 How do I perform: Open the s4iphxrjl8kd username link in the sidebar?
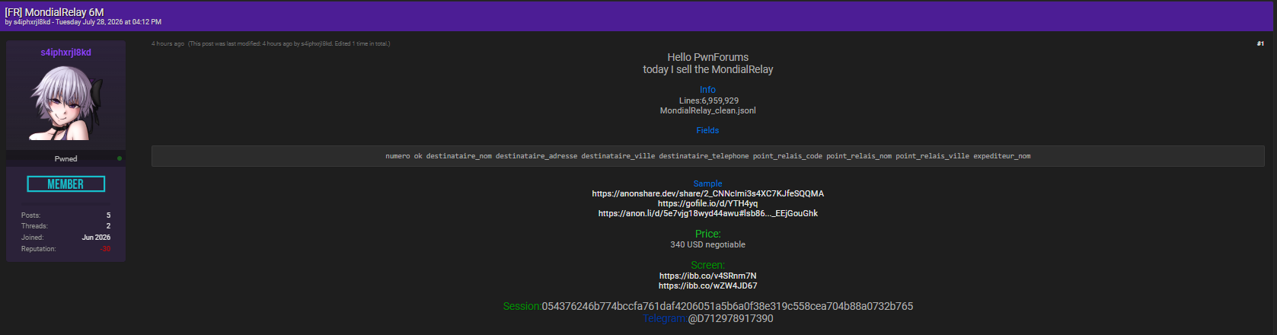point(65,53)
